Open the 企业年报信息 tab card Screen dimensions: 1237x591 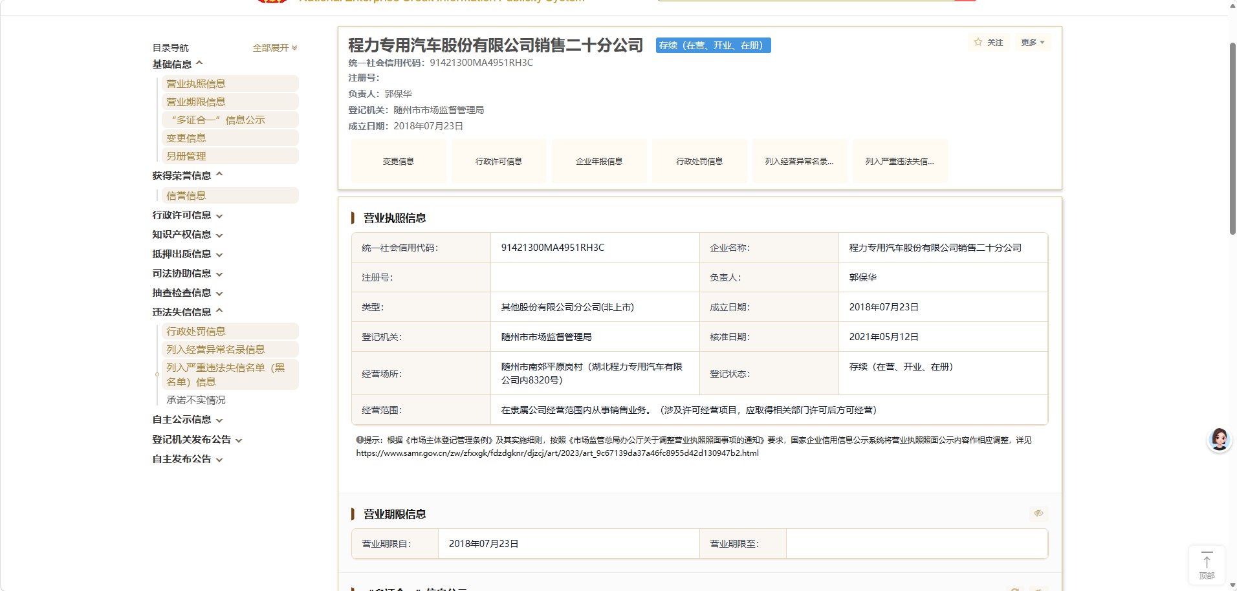[x=599, y=161]
